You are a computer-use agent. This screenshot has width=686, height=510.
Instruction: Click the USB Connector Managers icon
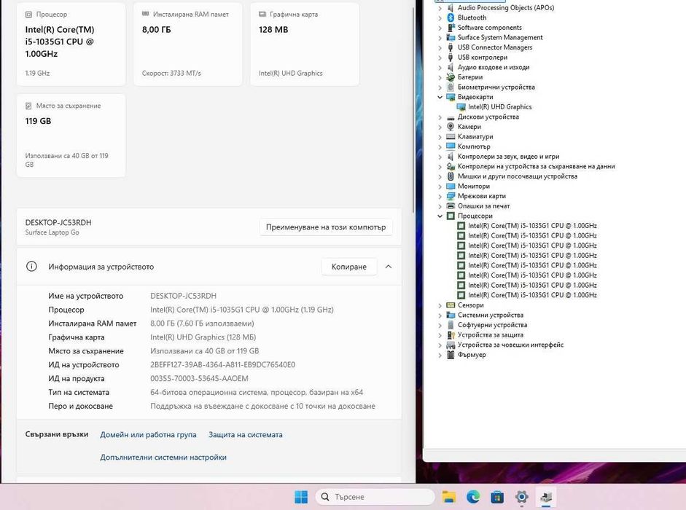pos(451,47)
